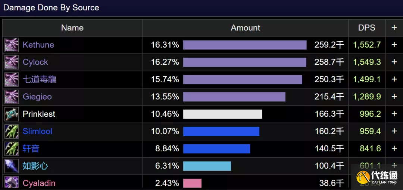Screen dimensions: 403x190
Task: Sort by the DPS column header
Action: [366, 28]
